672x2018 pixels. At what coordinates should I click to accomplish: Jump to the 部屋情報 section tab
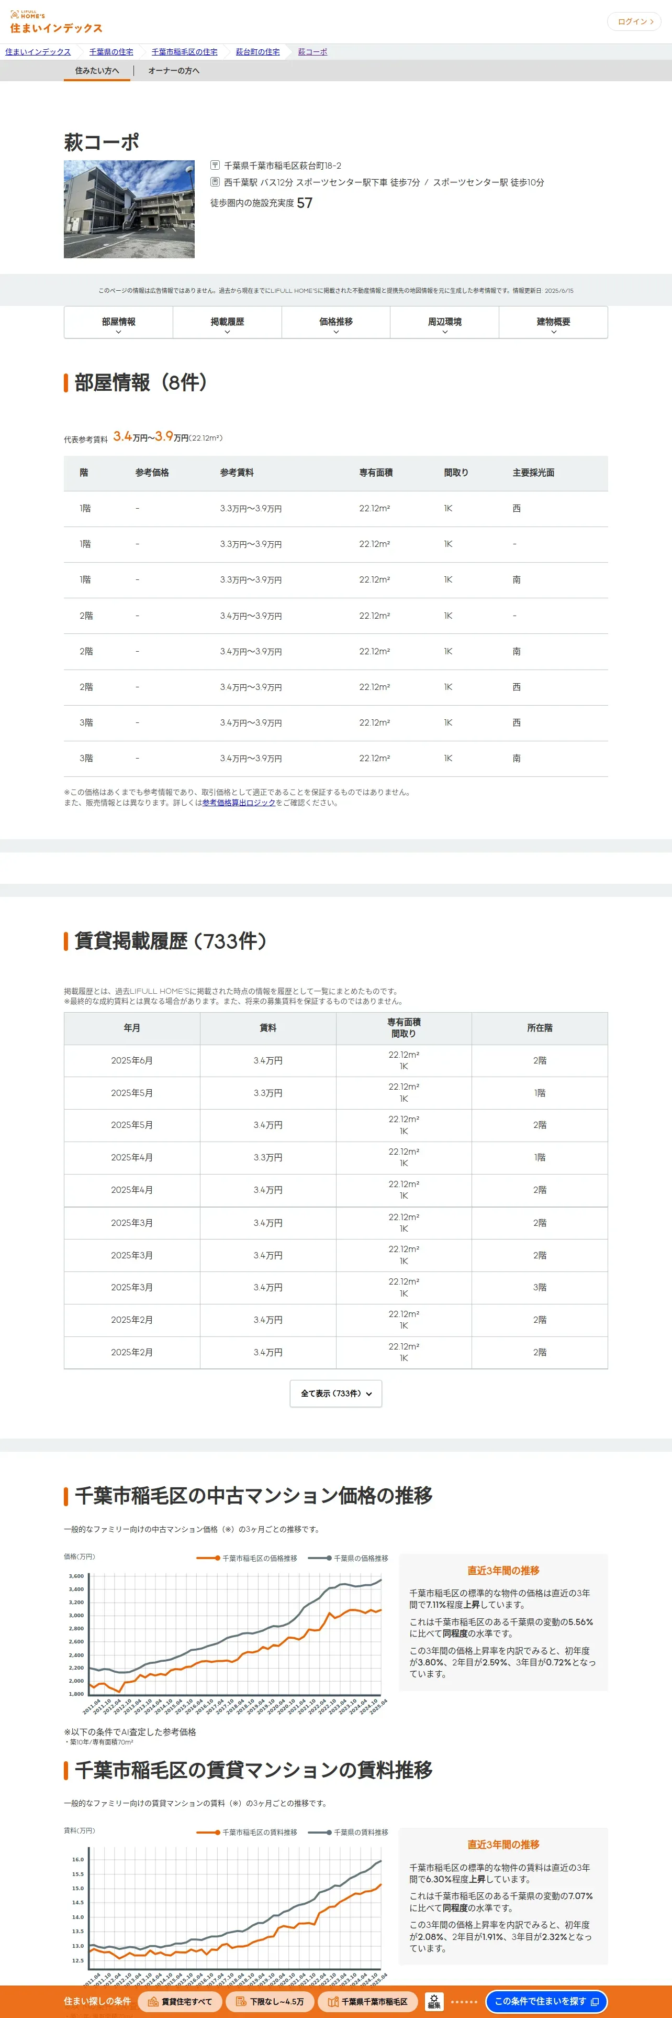[x=118, y=322]
